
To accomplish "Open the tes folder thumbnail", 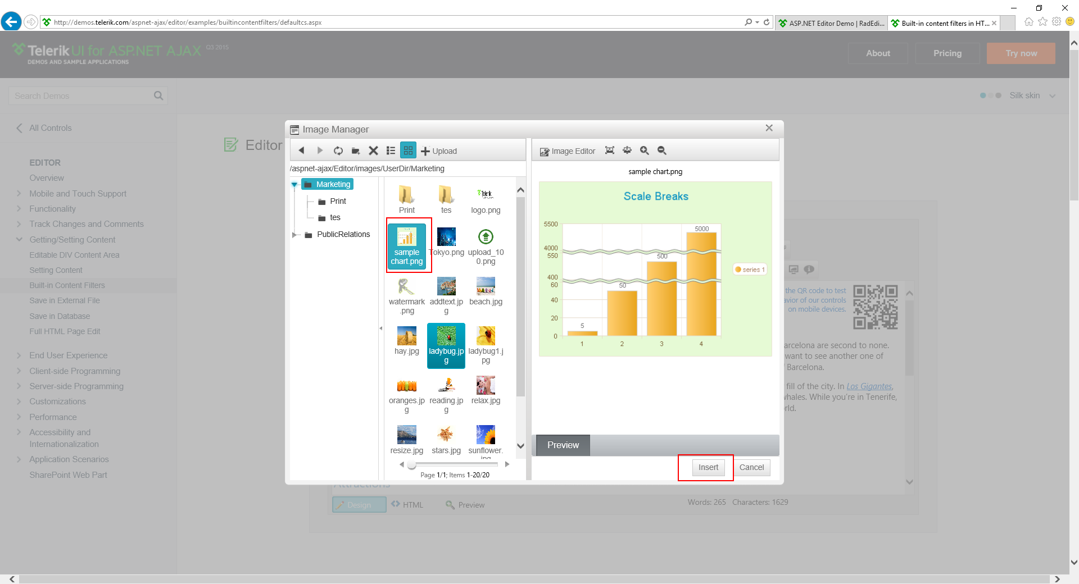I will [x=446, y=199].
